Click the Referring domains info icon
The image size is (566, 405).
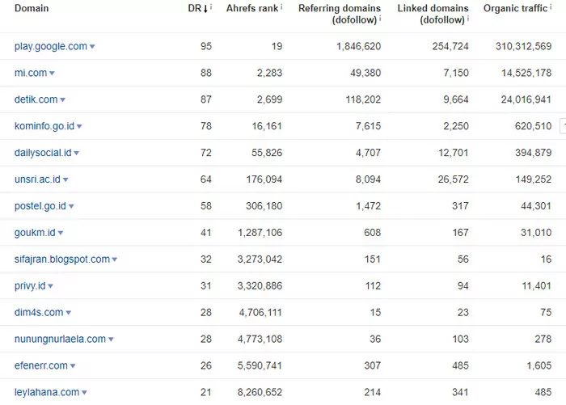coord(380,18)
